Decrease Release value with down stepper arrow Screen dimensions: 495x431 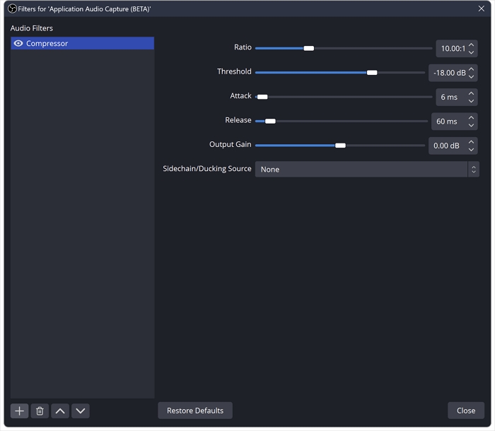pyautogui.click(x=472, y=126)
